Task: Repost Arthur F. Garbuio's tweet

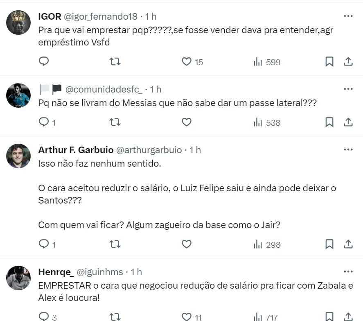Action: pyautogui.click(x=115, y=244)
